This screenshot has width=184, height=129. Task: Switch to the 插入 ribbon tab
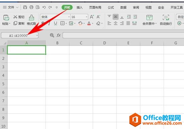point(80,7)
